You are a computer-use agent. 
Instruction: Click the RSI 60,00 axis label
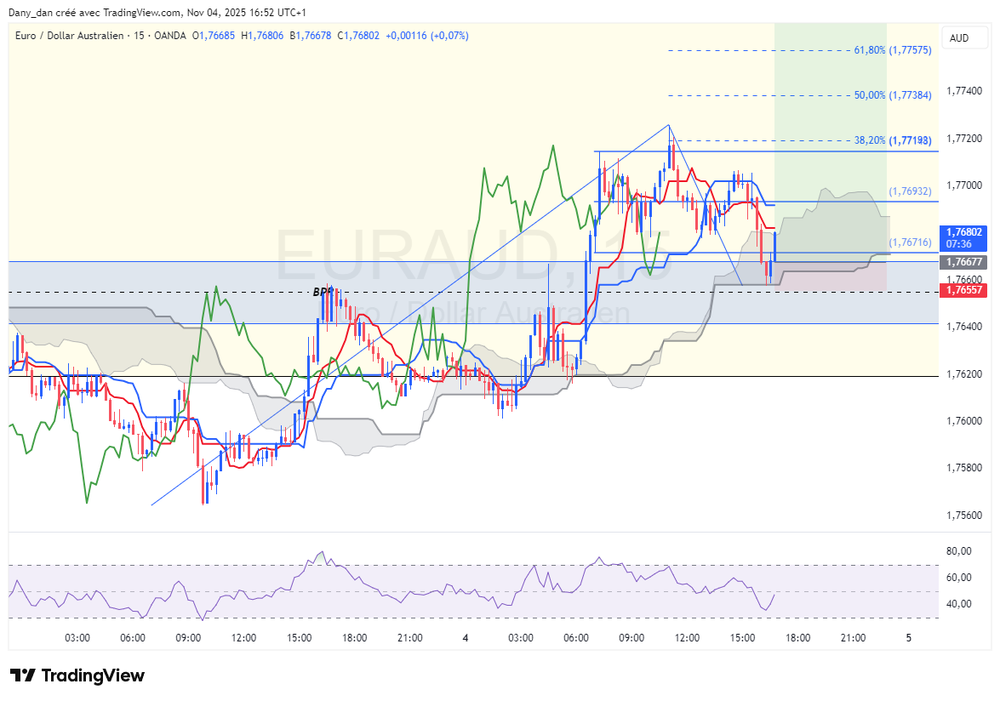pos(959,578)
